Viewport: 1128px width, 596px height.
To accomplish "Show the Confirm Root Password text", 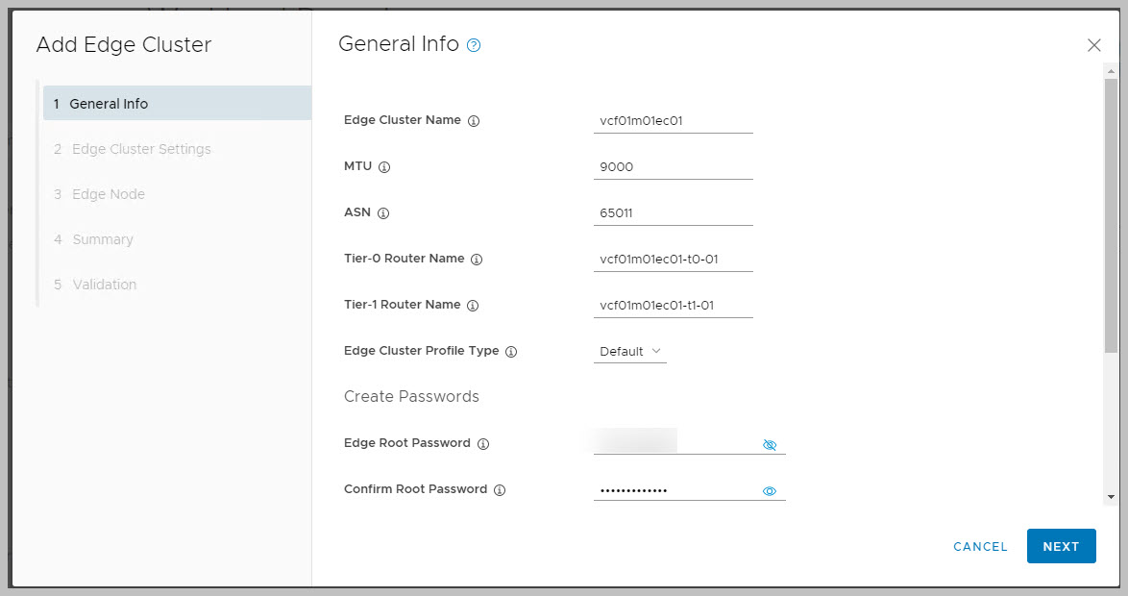I will coord(769,491).
